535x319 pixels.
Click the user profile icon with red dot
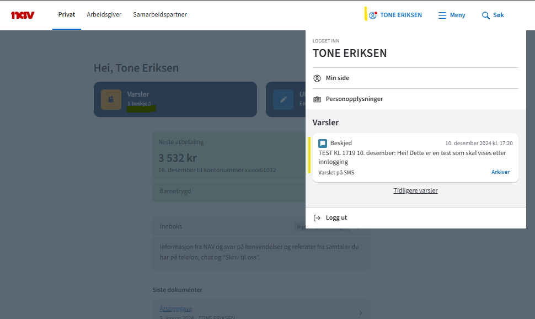tap(373, 15)
